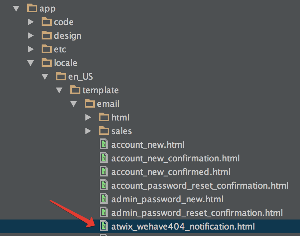This screenshot has height=236, width=300.
Task: Click the sales folder icon
Action: coord(104,131)
